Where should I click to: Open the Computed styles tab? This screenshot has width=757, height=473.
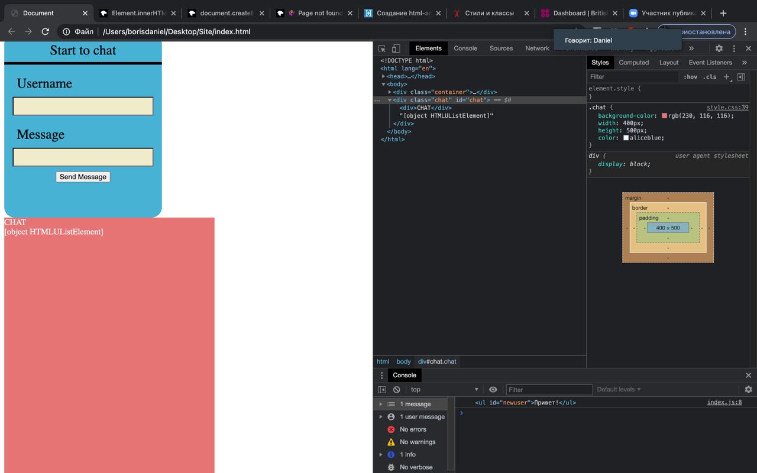tap(633, 63)
